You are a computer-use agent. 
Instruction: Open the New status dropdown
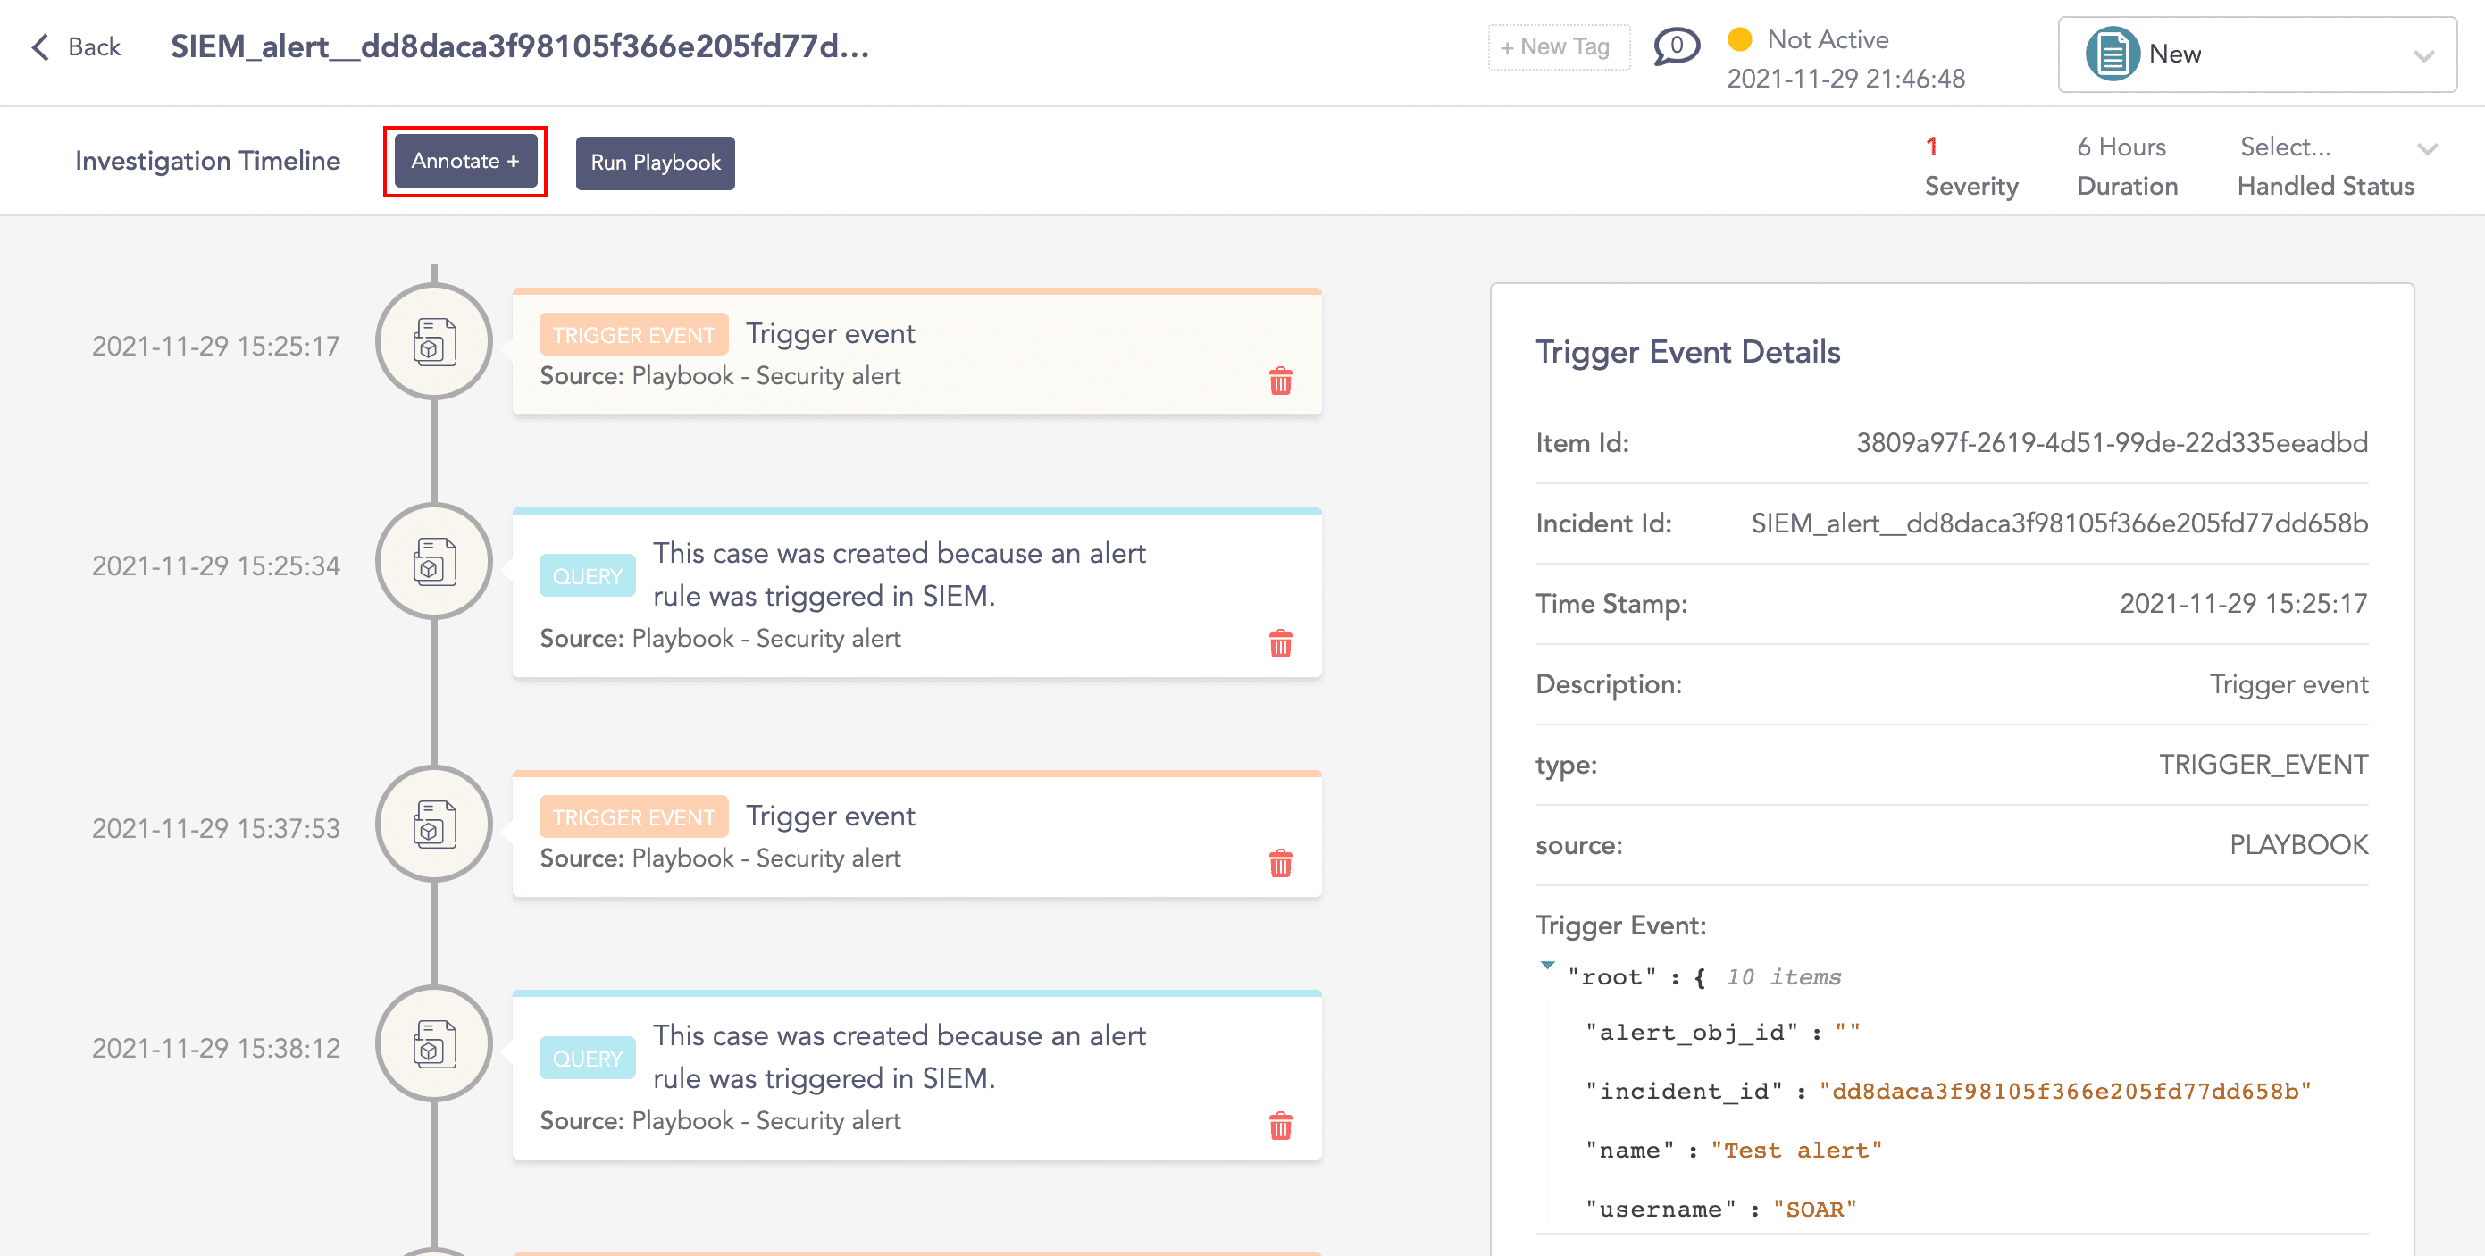(x=2256, y=55)
